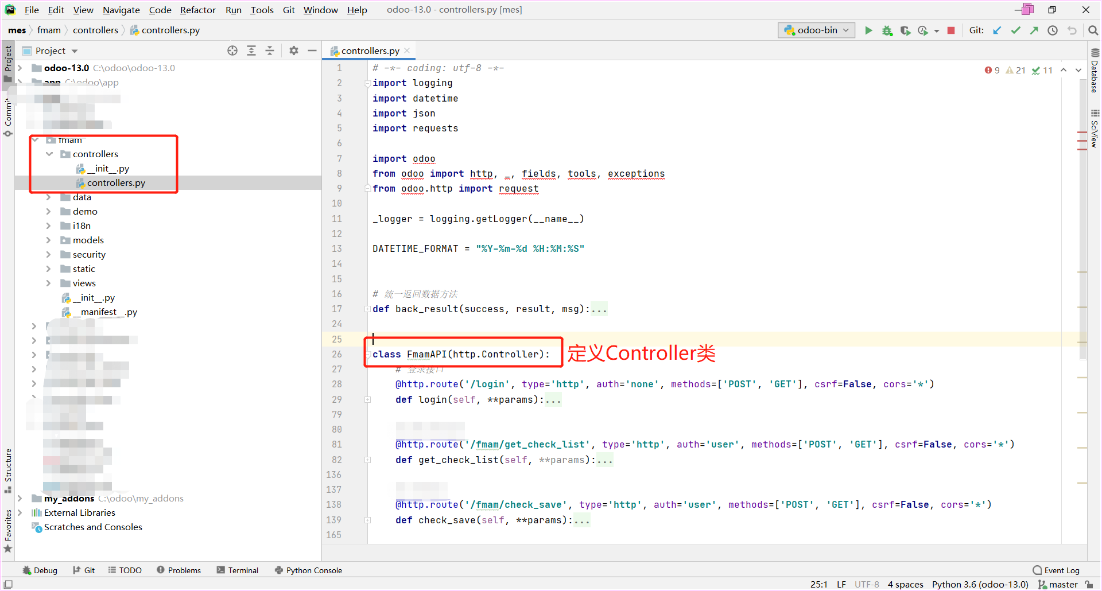Run the odoo-bin configuration
The width and height of the screenshot is (1102, 591).
[x=868, y=30]
